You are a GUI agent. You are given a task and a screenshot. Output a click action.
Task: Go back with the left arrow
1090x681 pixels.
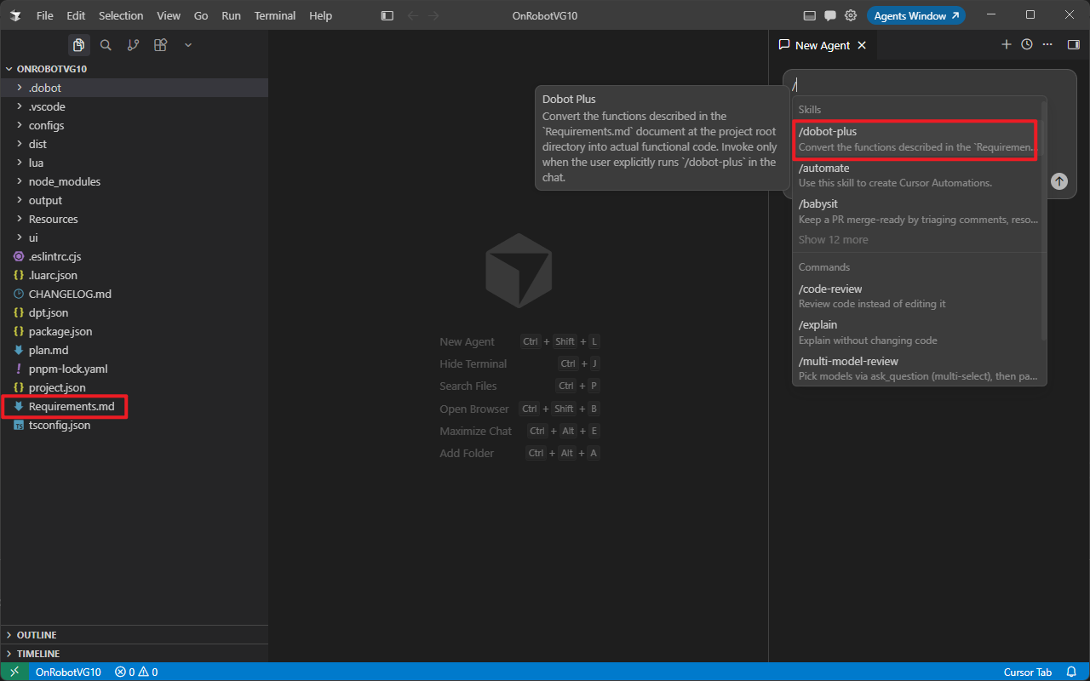pyautogui.click(x=413, y=15)
